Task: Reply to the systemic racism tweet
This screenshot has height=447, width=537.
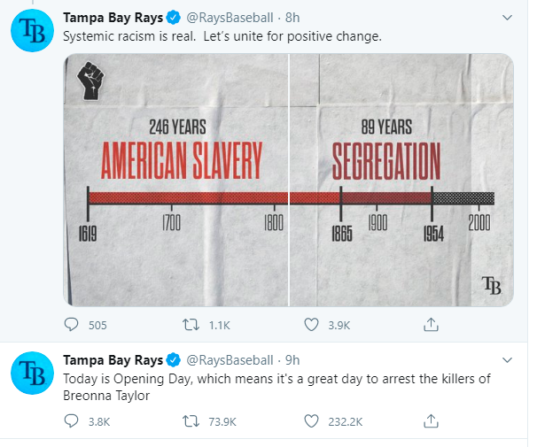Action: pyautogui.click(x=72, y=325)
